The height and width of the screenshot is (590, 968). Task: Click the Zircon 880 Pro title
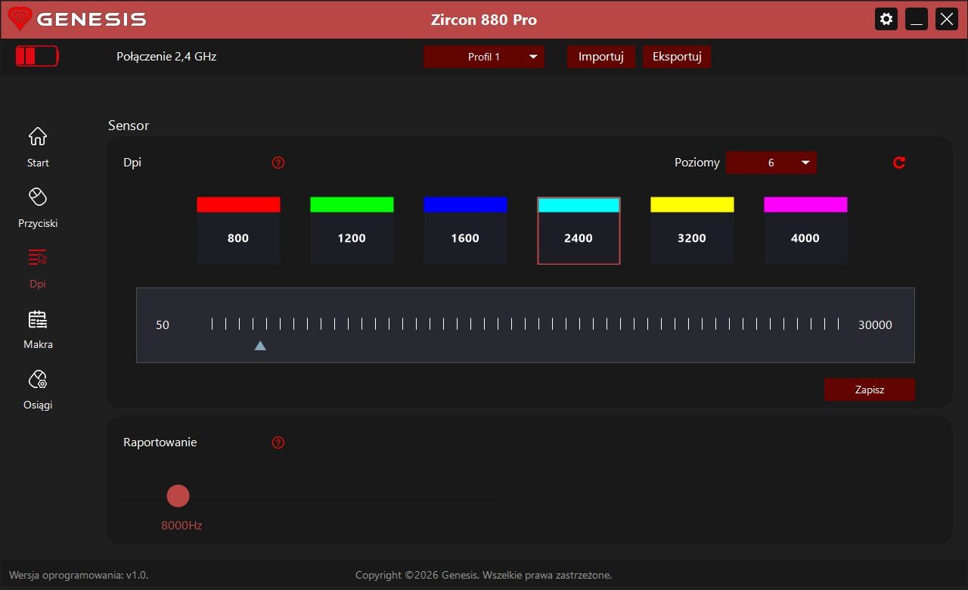tap(484, 20)
